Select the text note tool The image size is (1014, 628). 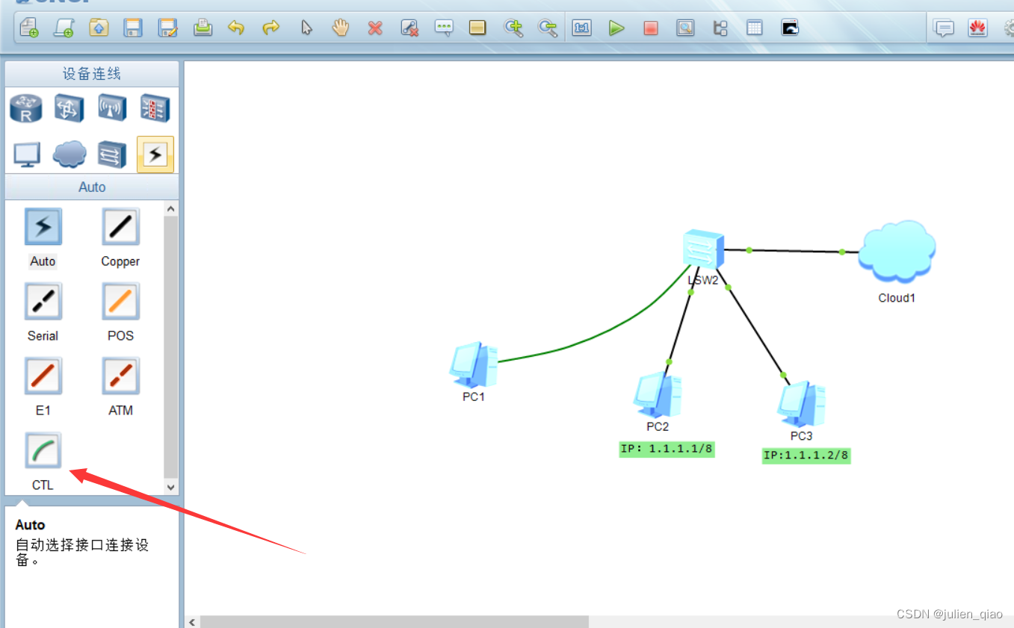pyautogui.click(x=444, y=28)
